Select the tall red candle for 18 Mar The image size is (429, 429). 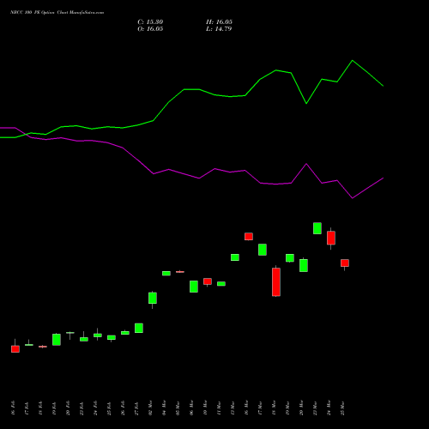[276, 282]
